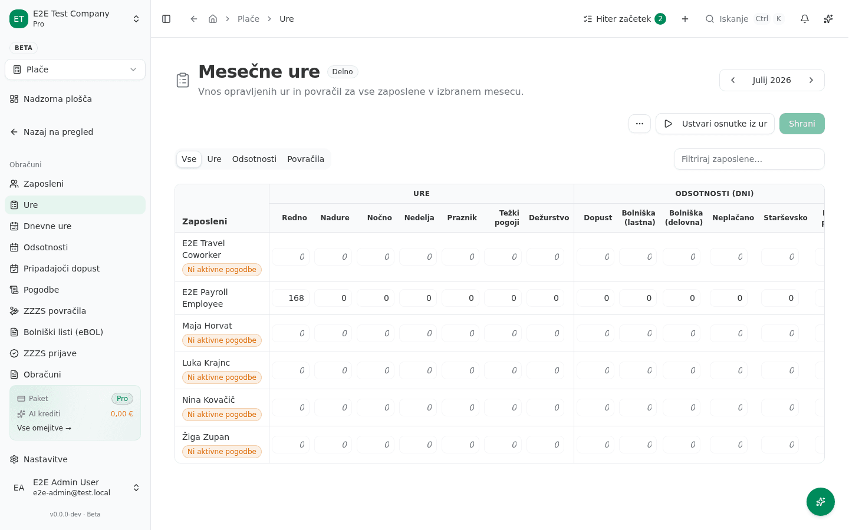
Task: Switch to the Odsotnosti tab
Action: [x=254, y=159]
